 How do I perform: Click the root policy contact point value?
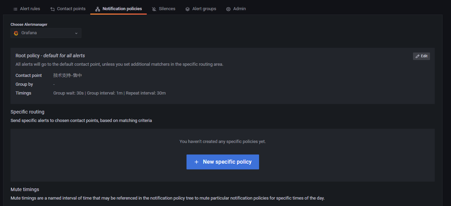pos(67,75)
